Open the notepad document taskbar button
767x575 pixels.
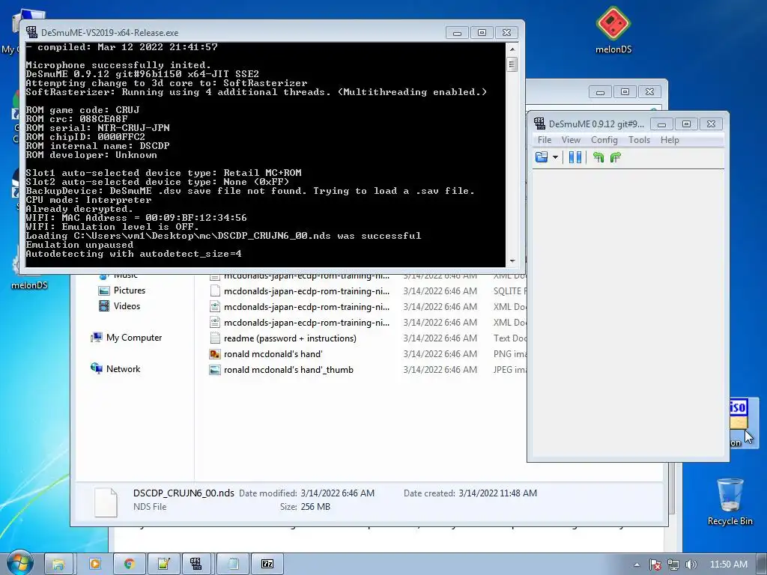click(233, 564)
